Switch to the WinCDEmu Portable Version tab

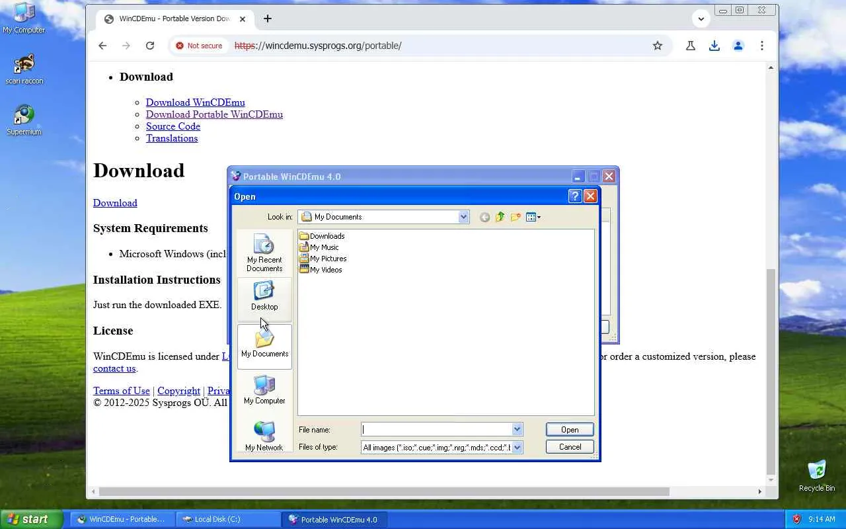tap(174, 19)
